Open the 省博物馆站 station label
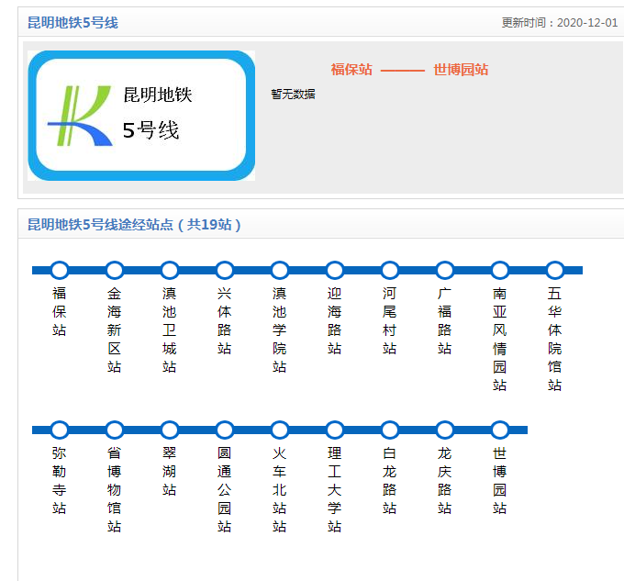This screenshot has width=624, height=581. click(x=114, y=489)
